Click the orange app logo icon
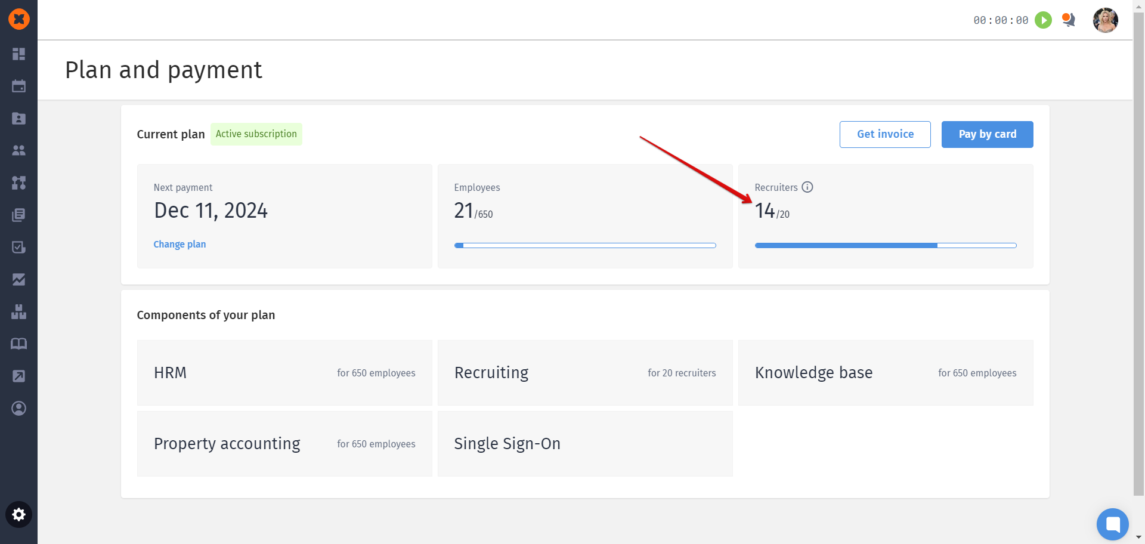The width and height of the screenshot is (1145, 544). coord(19,19)
